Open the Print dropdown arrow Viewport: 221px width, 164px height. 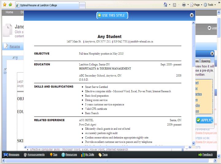188,5
